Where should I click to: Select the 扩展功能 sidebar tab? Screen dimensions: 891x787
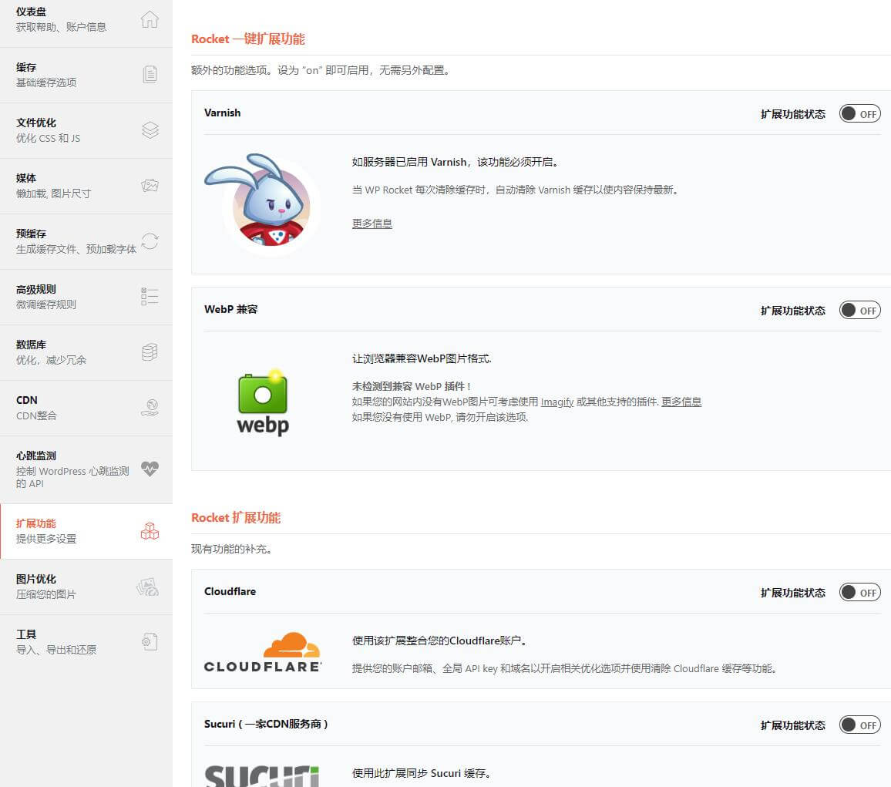(x=77, y=531)
